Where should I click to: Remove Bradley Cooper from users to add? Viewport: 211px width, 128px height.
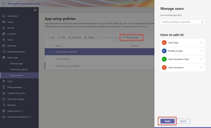pyautogui.click(x=201, y=51)
